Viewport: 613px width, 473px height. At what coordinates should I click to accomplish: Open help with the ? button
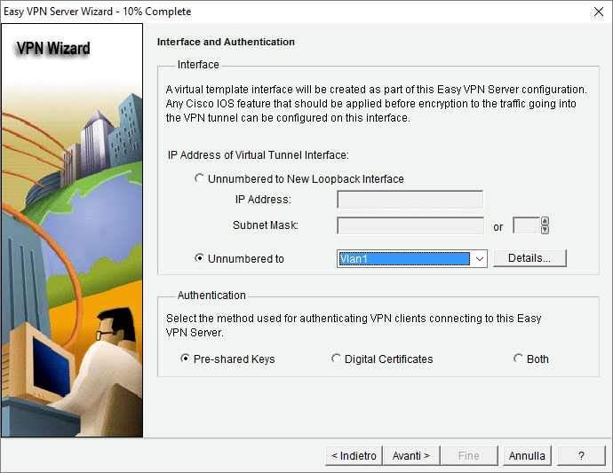pyautogui.click(x=581, y=455)
